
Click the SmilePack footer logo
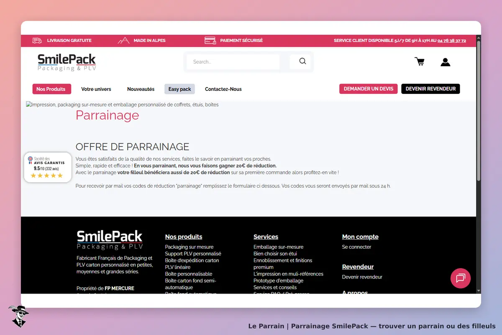pos(110,240)
